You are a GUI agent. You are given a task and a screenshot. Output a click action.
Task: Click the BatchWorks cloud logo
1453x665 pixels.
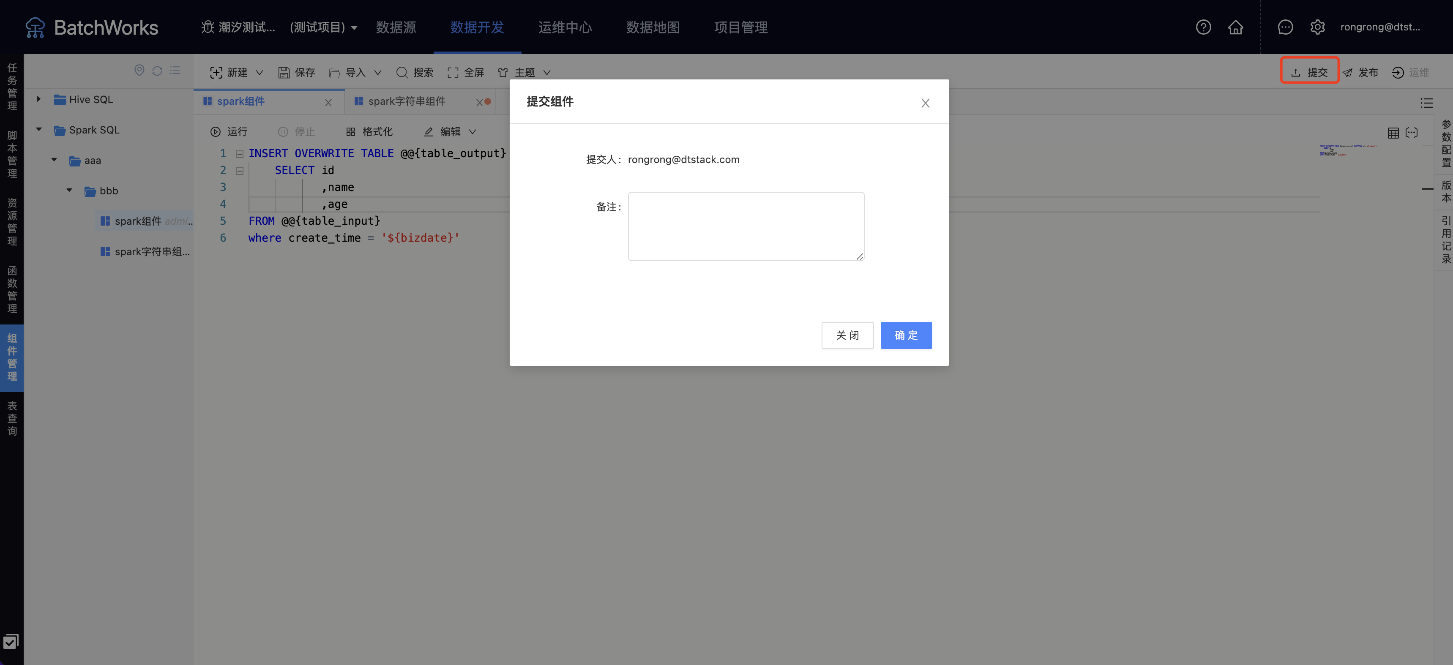pyautogui.click(x=35, y=27)
